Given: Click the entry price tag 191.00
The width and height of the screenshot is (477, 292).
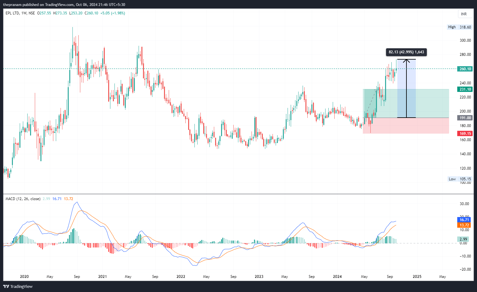Looking at the screenshot, I should point(465,118).
